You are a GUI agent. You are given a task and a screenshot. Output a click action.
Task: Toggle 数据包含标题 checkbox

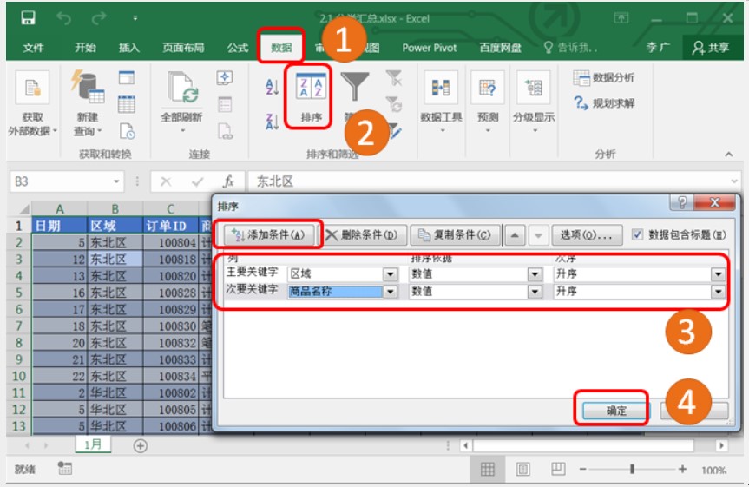(x=637, y=234)
